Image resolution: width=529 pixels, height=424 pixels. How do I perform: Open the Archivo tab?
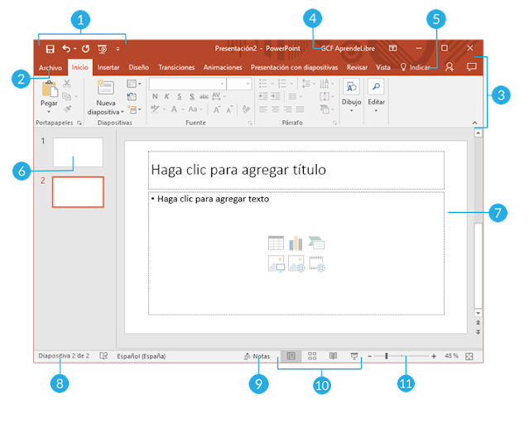tap(50, 68)
